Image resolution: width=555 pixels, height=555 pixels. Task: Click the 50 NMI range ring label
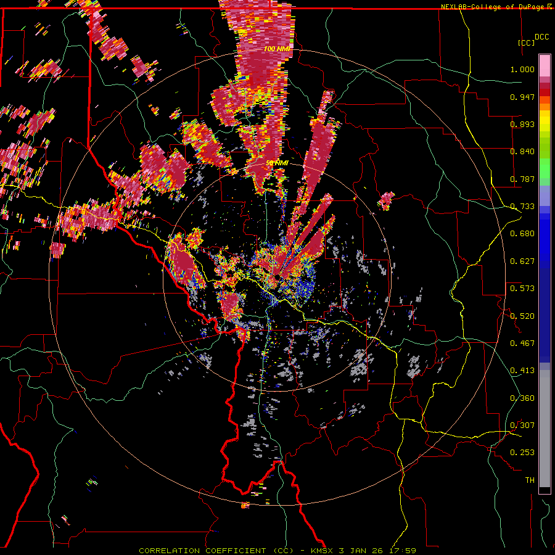[277, 163]
